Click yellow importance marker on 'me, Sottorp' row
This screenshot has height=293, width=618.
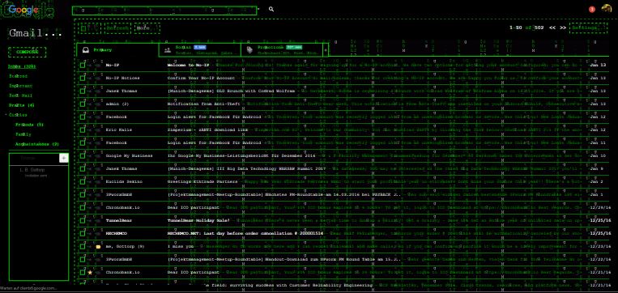(x=98, y=247)
